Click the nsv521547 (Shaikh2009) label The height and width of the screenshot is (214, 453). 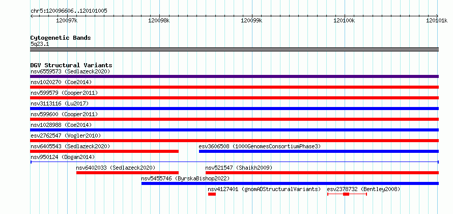tap(239, 168)
